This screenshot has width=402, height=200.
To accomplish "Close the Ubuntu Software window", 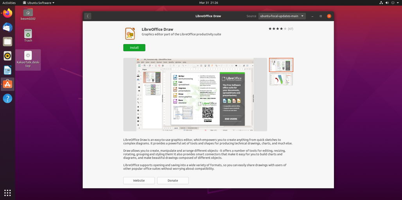I will 329,16.
